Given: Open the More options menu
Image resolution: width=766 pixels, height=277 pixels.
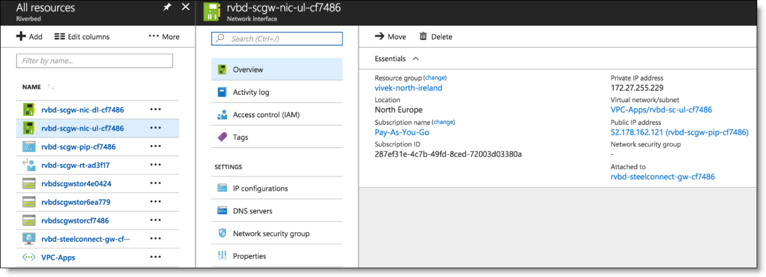Looking at the screenshot, I should pyautogui.click(x=164, y=37).
